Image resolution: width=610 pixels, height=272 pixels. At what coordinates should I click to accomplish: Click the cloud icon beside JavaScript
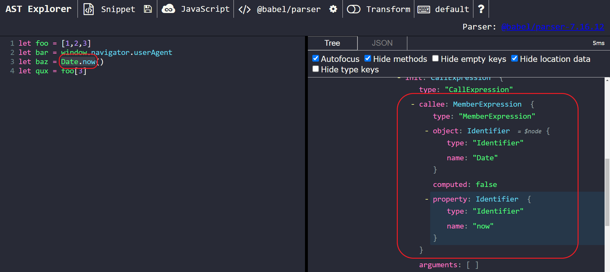(x=168, y=9)
